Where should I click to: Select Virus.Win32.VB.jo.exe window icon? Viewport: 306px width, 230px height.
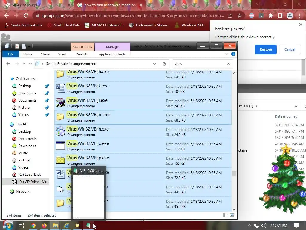click(60, 146)
